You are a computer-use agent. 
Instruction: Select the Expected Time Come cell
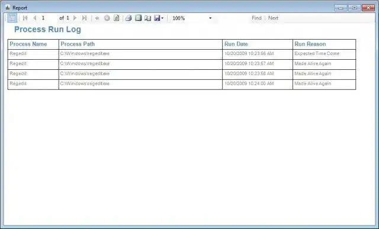point(324,54)
